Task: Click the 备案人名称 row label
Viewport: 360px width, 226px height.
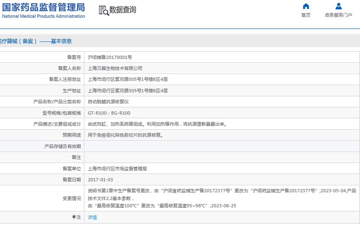Action: pyautogui.click(x=69, y=68)
